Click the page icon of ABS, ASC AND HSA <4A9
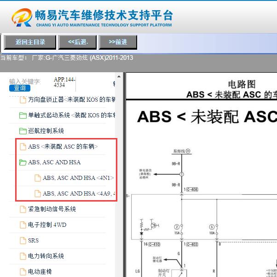Screen dimensions: 277x277 click(x=38, y=193)
